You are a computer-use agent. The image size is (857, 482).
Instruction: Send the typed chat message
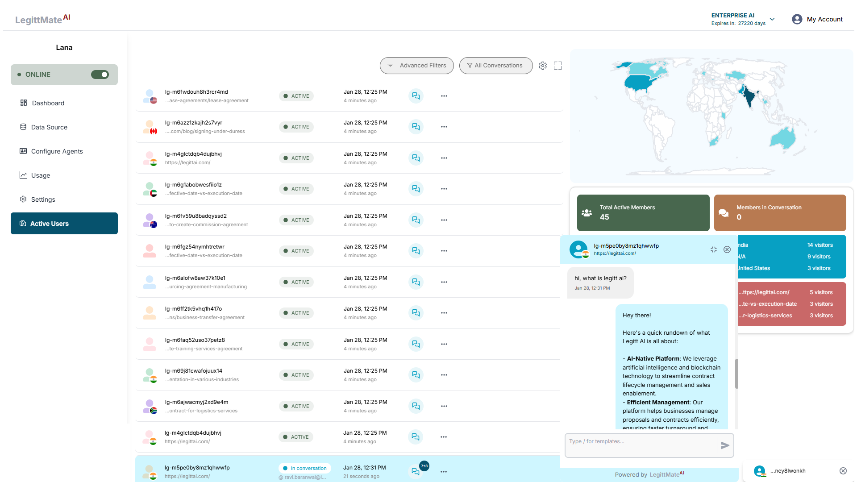click(x=725, y=445)
